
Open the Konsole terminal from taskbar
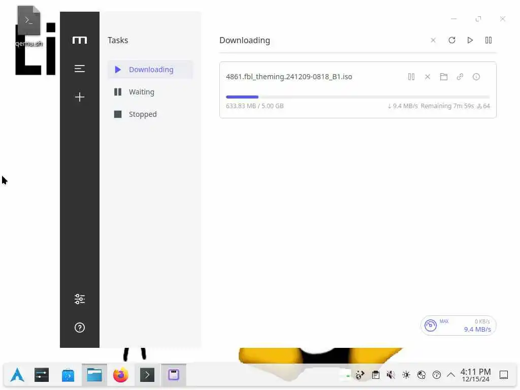click(x=147, y=375)
